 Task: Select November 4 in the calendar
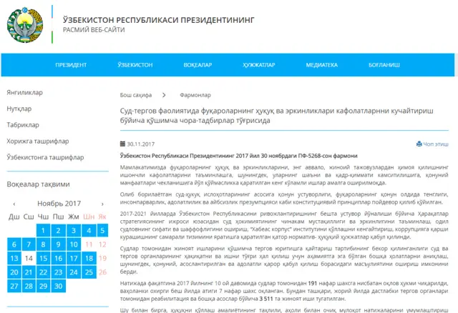(89, 230)
